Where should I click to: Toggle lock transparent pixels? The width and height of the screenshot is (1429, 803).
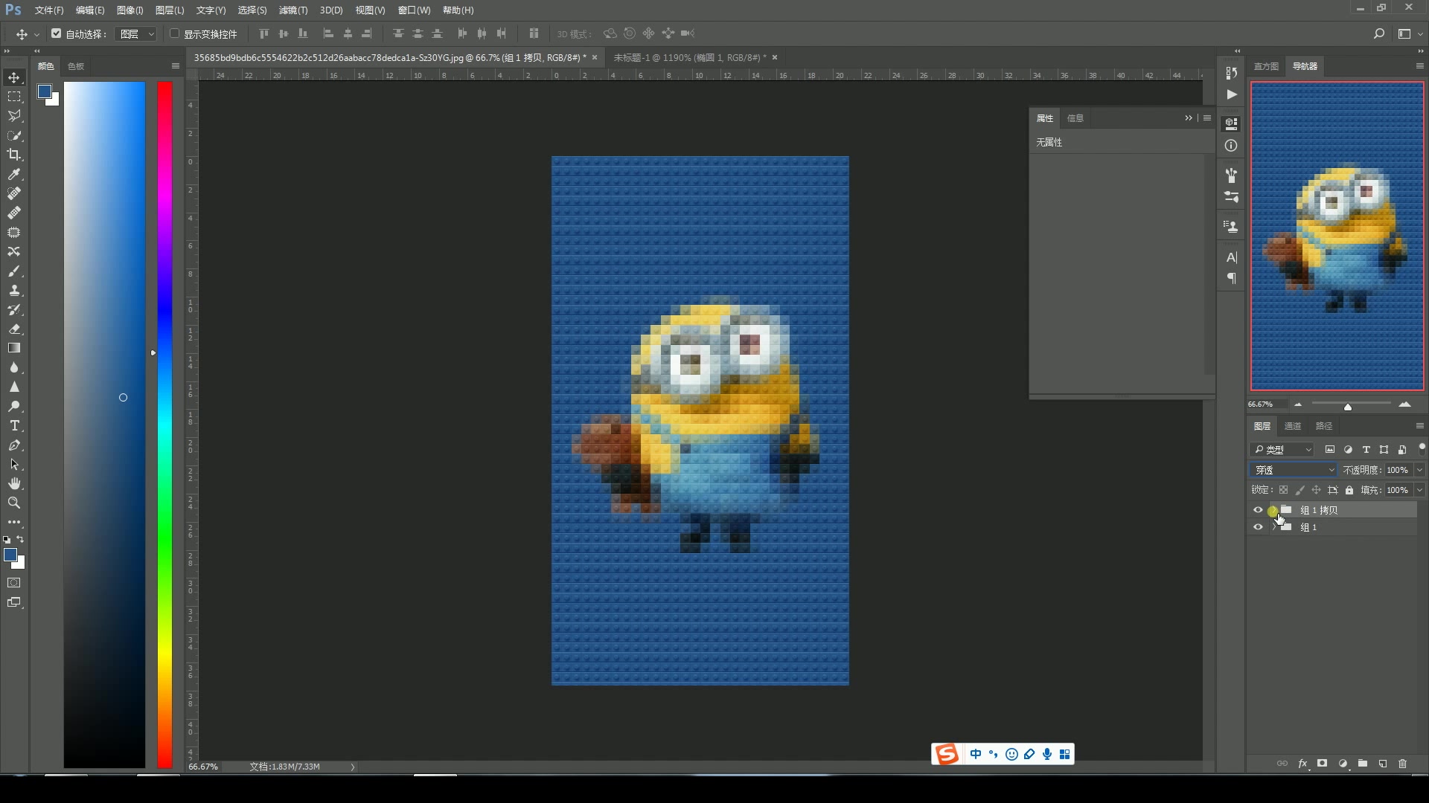(1283, 490)
